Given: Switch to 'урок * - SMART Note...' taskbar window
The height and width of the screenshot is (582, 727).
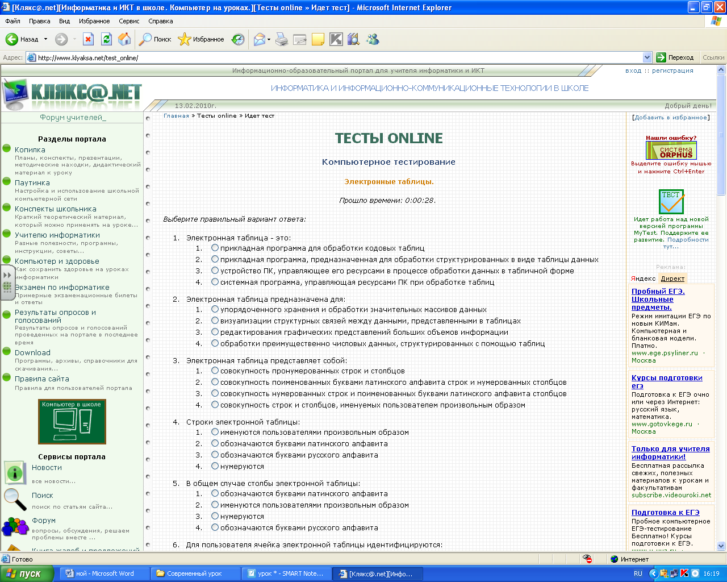Looking at the screenshot, I should 286,573.
